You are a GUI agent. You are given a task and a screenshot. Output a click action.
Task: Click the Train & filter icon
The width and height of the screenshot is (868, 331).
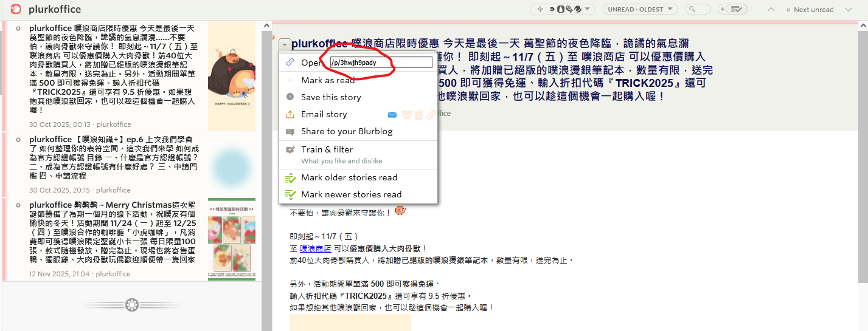290,149
